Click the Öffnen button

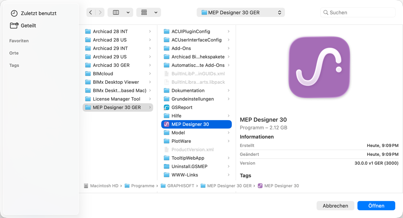point(376,206)
